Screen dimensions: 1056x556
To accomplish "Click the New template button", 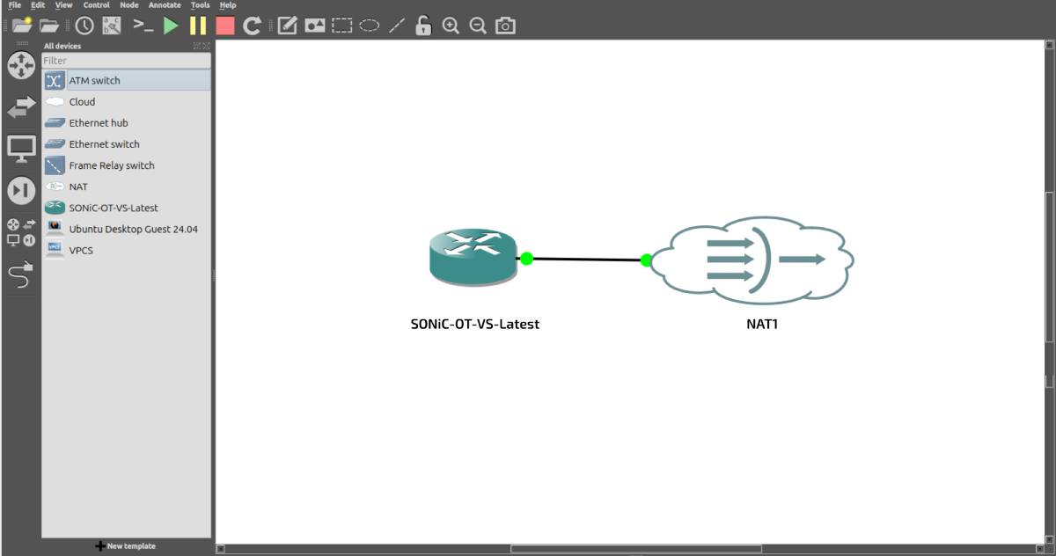I will tap(126, 546).
